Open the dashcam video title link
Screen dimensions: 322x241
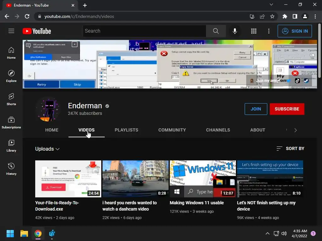pyautogui.click(x=130, y=206)
